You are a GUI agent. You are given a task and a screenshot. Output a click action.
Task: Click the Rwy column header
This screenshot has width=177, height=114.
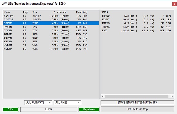coord(25,12)
